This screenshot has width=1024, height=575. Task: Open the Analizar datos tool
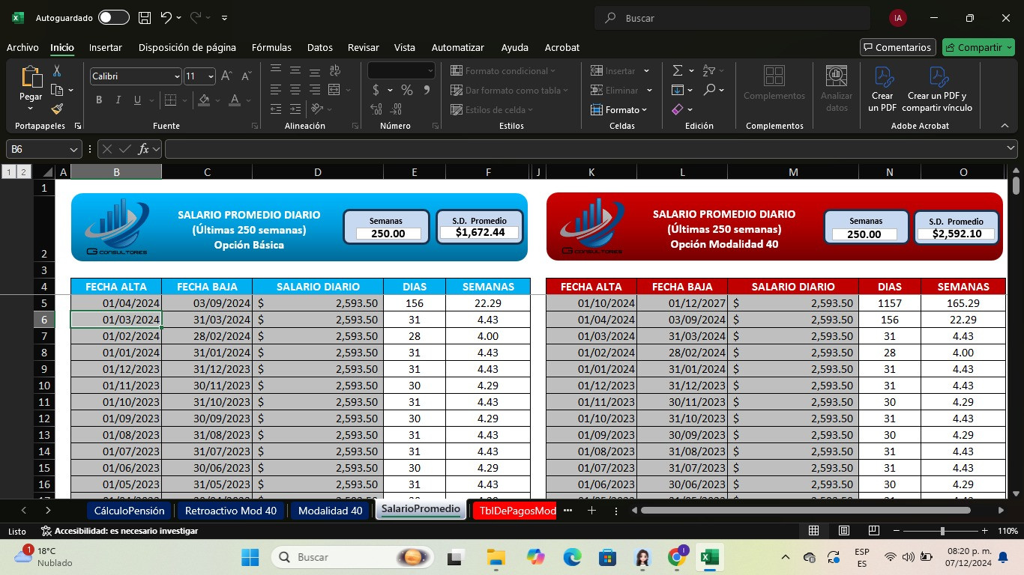pos(837,88)
